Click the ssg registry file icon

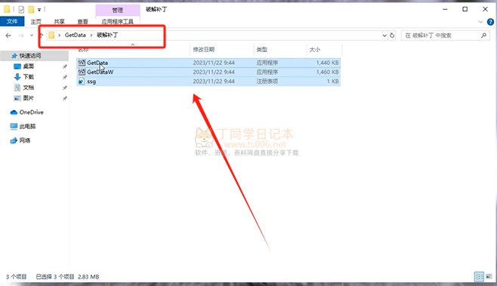[x=82, y=81]
